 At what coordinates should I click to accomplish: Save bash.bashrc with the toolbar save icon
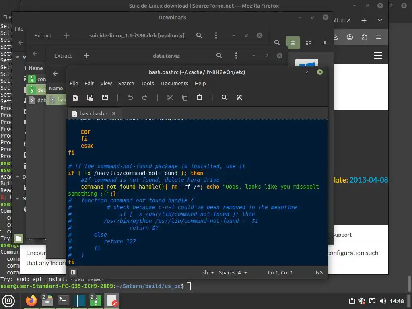(105, 97)
